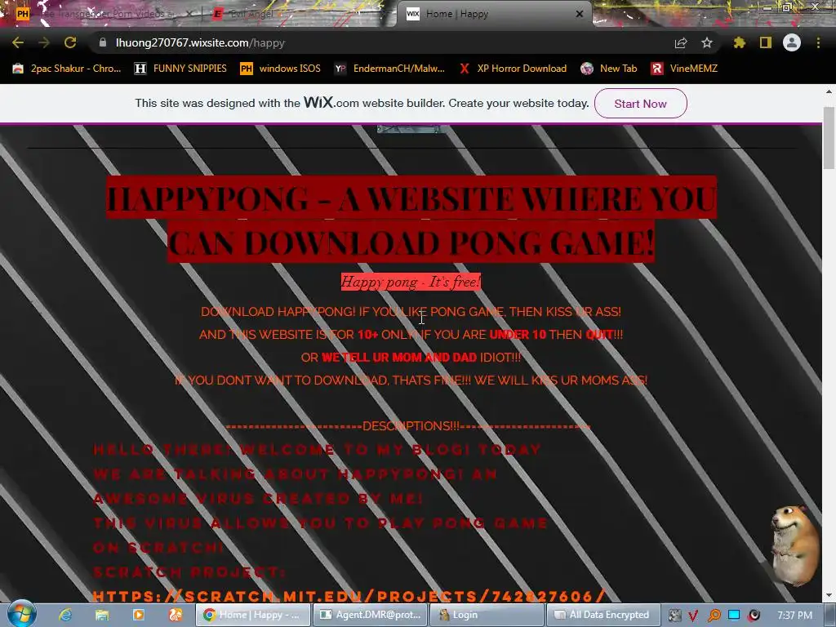The image size is (836, 627).
Task: Click the scrollbar down arrow
Action: coord(829,595)
